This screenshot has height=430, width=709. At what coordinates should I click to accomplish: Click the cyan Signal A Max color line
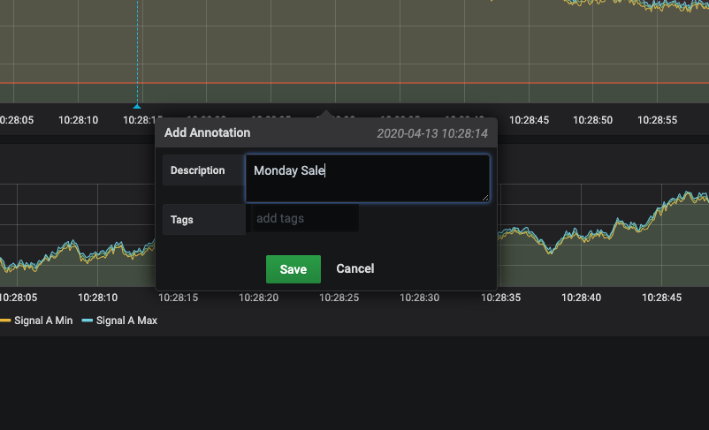click(x=87, y=321)
